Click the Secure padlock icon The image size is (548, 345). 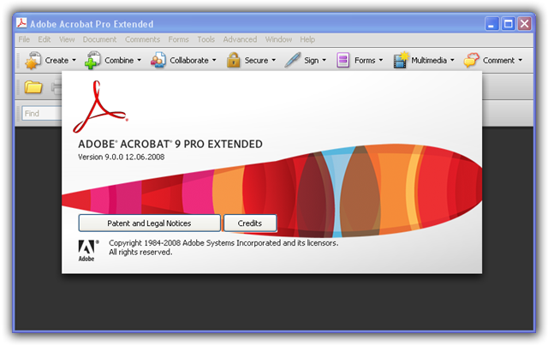(233, 60)
